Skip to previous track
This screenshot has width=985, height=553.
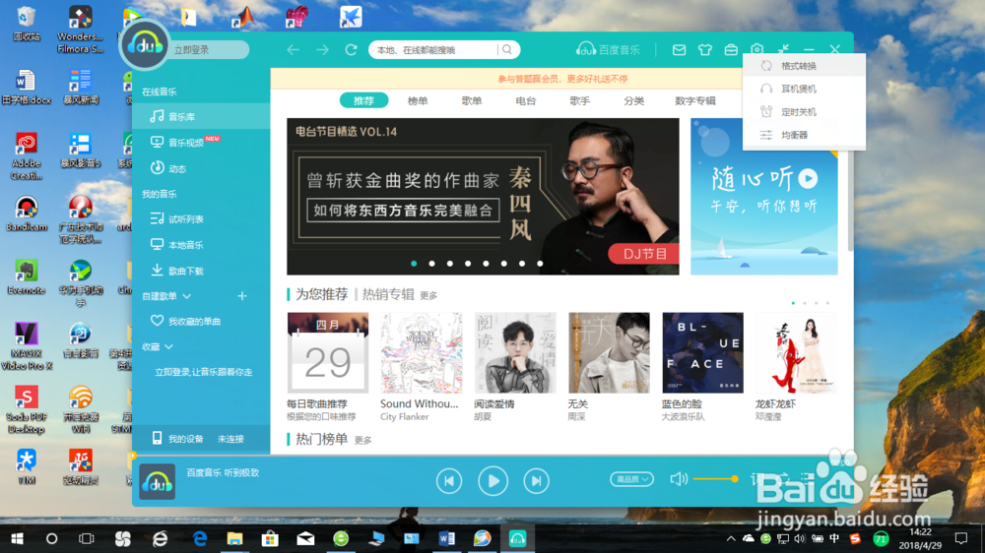tap(449, 481)
